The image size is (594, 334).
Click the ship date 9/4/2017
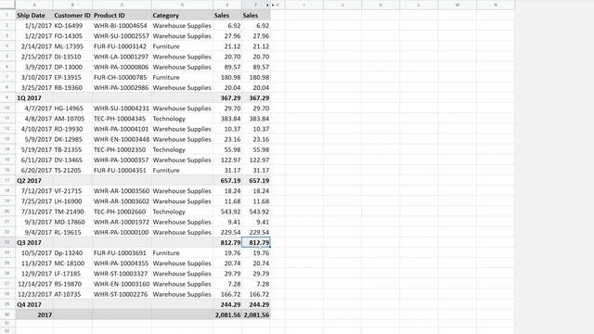tap(38, 233)
